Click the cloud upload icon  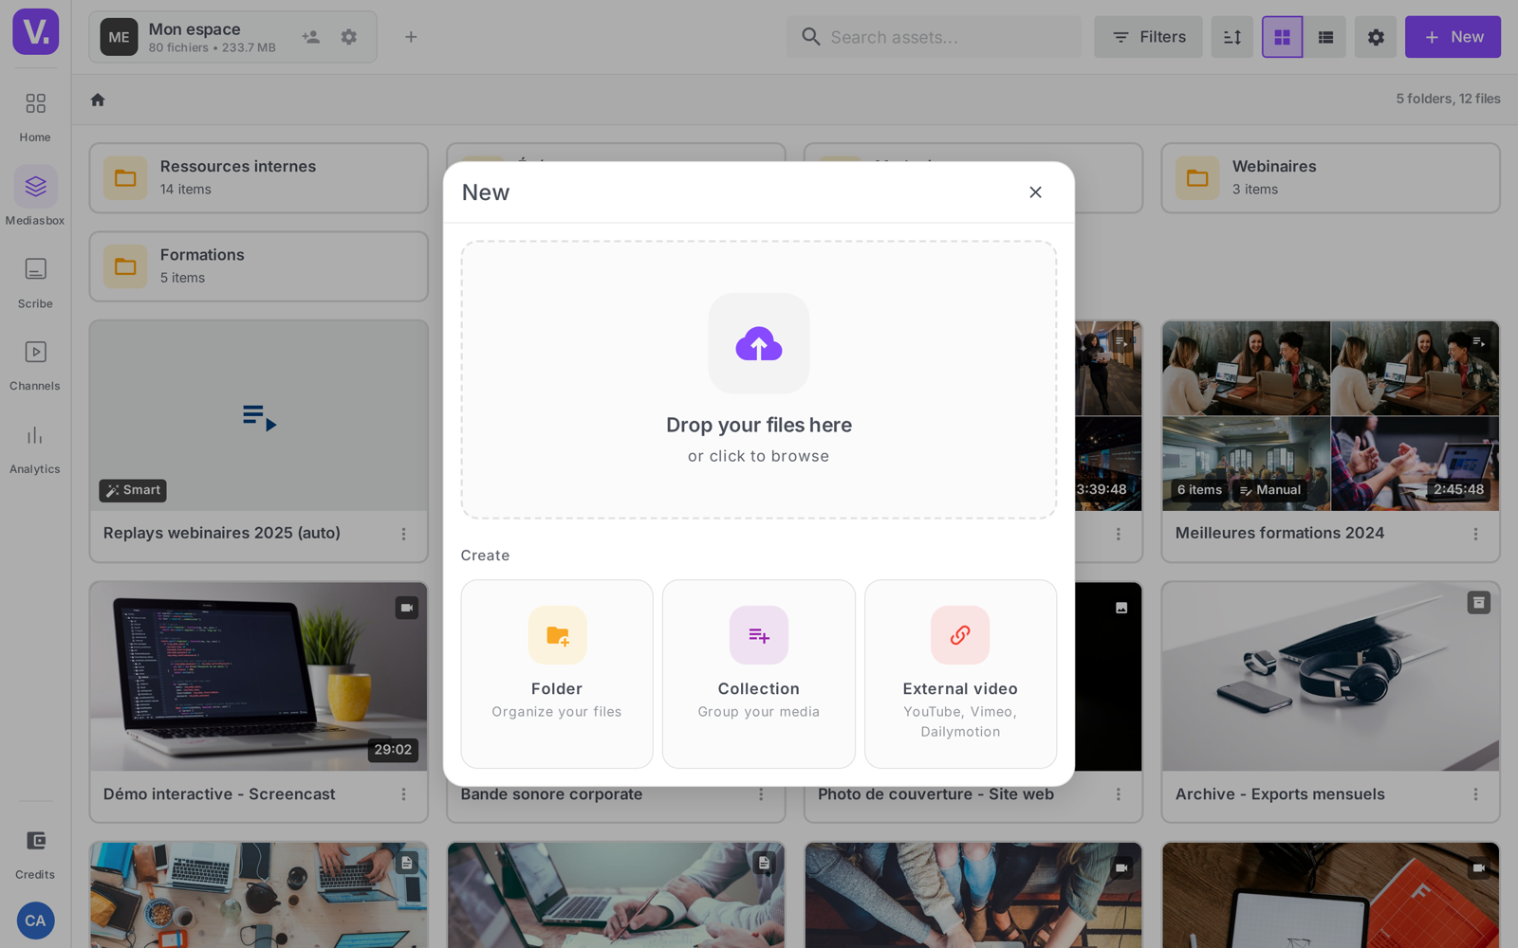click(x=759, y=343)
